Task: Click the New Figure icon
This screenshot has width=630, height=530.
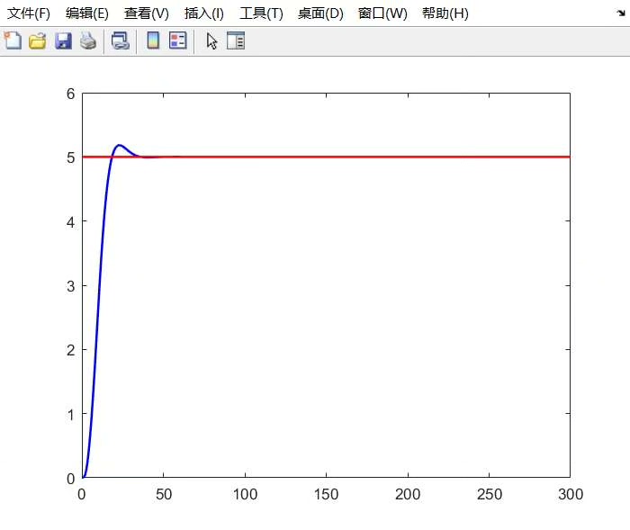Action: point(13,40)
